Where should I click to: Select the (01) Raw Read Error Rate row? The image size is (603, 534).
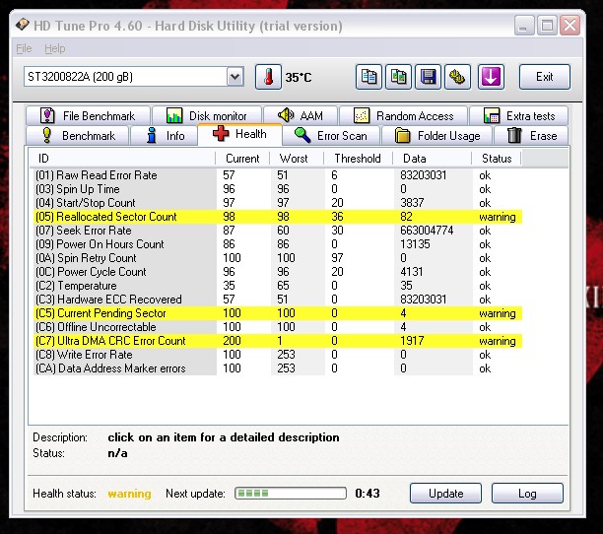(278, 175)
